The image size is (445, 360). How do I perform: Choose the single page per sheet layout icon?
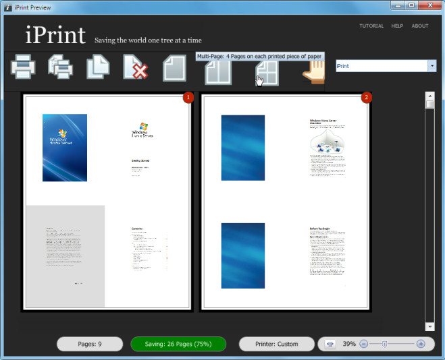click(174, 68)
